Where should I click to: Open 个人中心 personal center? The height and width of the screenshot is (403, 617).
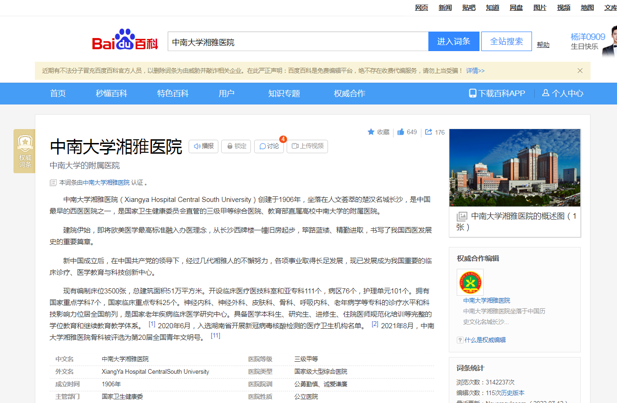[563, 93]
